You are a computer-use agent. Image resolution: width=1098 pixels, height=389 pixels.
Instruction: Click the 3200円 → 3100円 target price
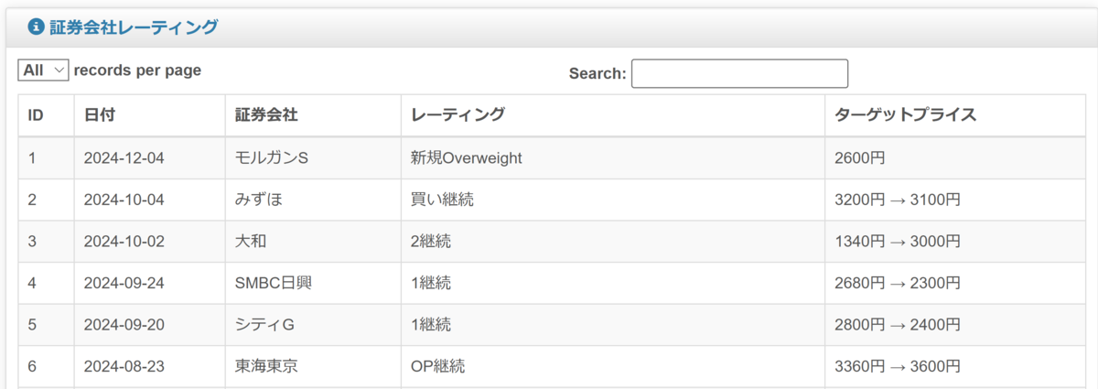point(898,200)
